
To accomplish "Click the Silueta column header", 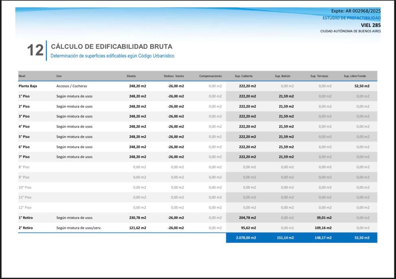I will tap(131, 76).
